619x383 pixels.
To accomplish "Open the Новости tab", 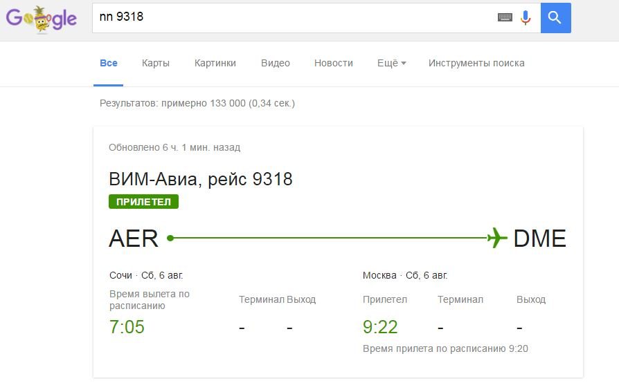I will 334,63.
